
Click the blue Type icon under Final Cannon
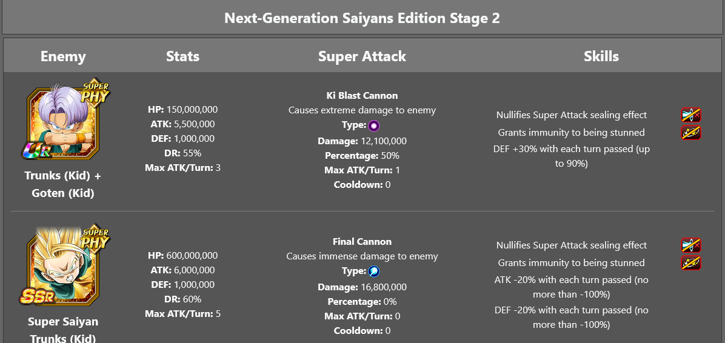374,271
